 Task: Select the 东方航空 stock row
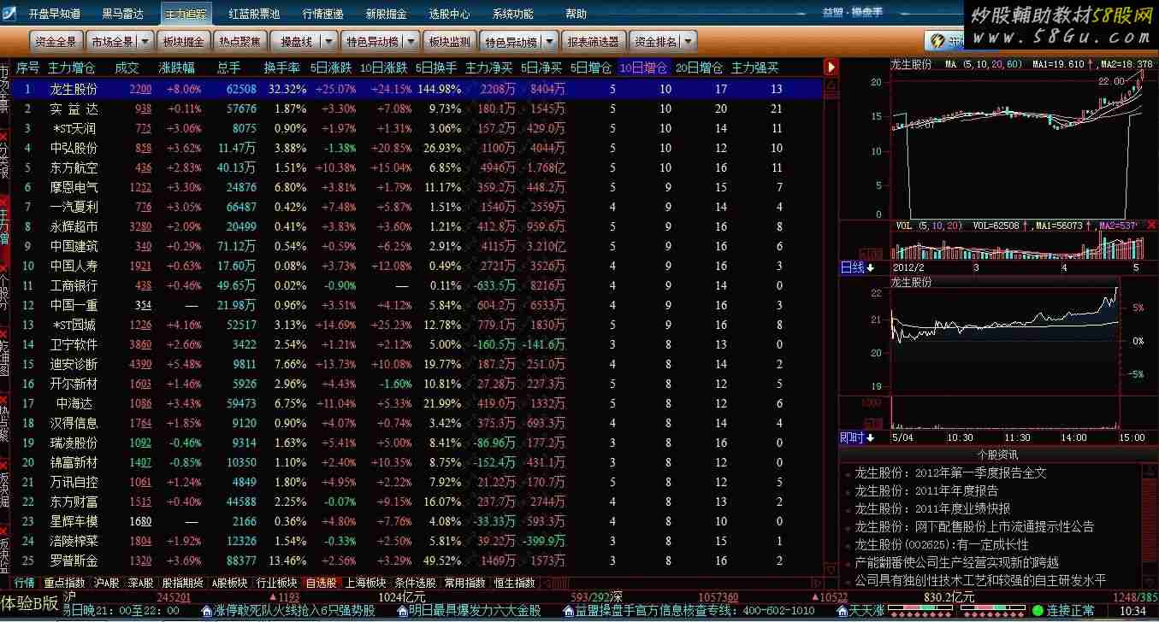pos(419,167)
